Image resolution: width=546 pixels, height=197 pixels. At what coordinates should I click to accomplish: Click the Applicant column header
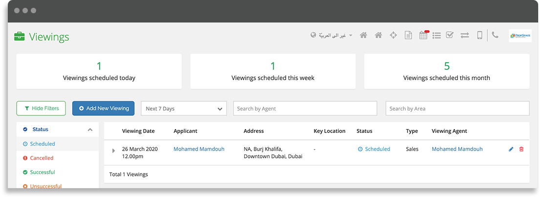tap(185, 131)
